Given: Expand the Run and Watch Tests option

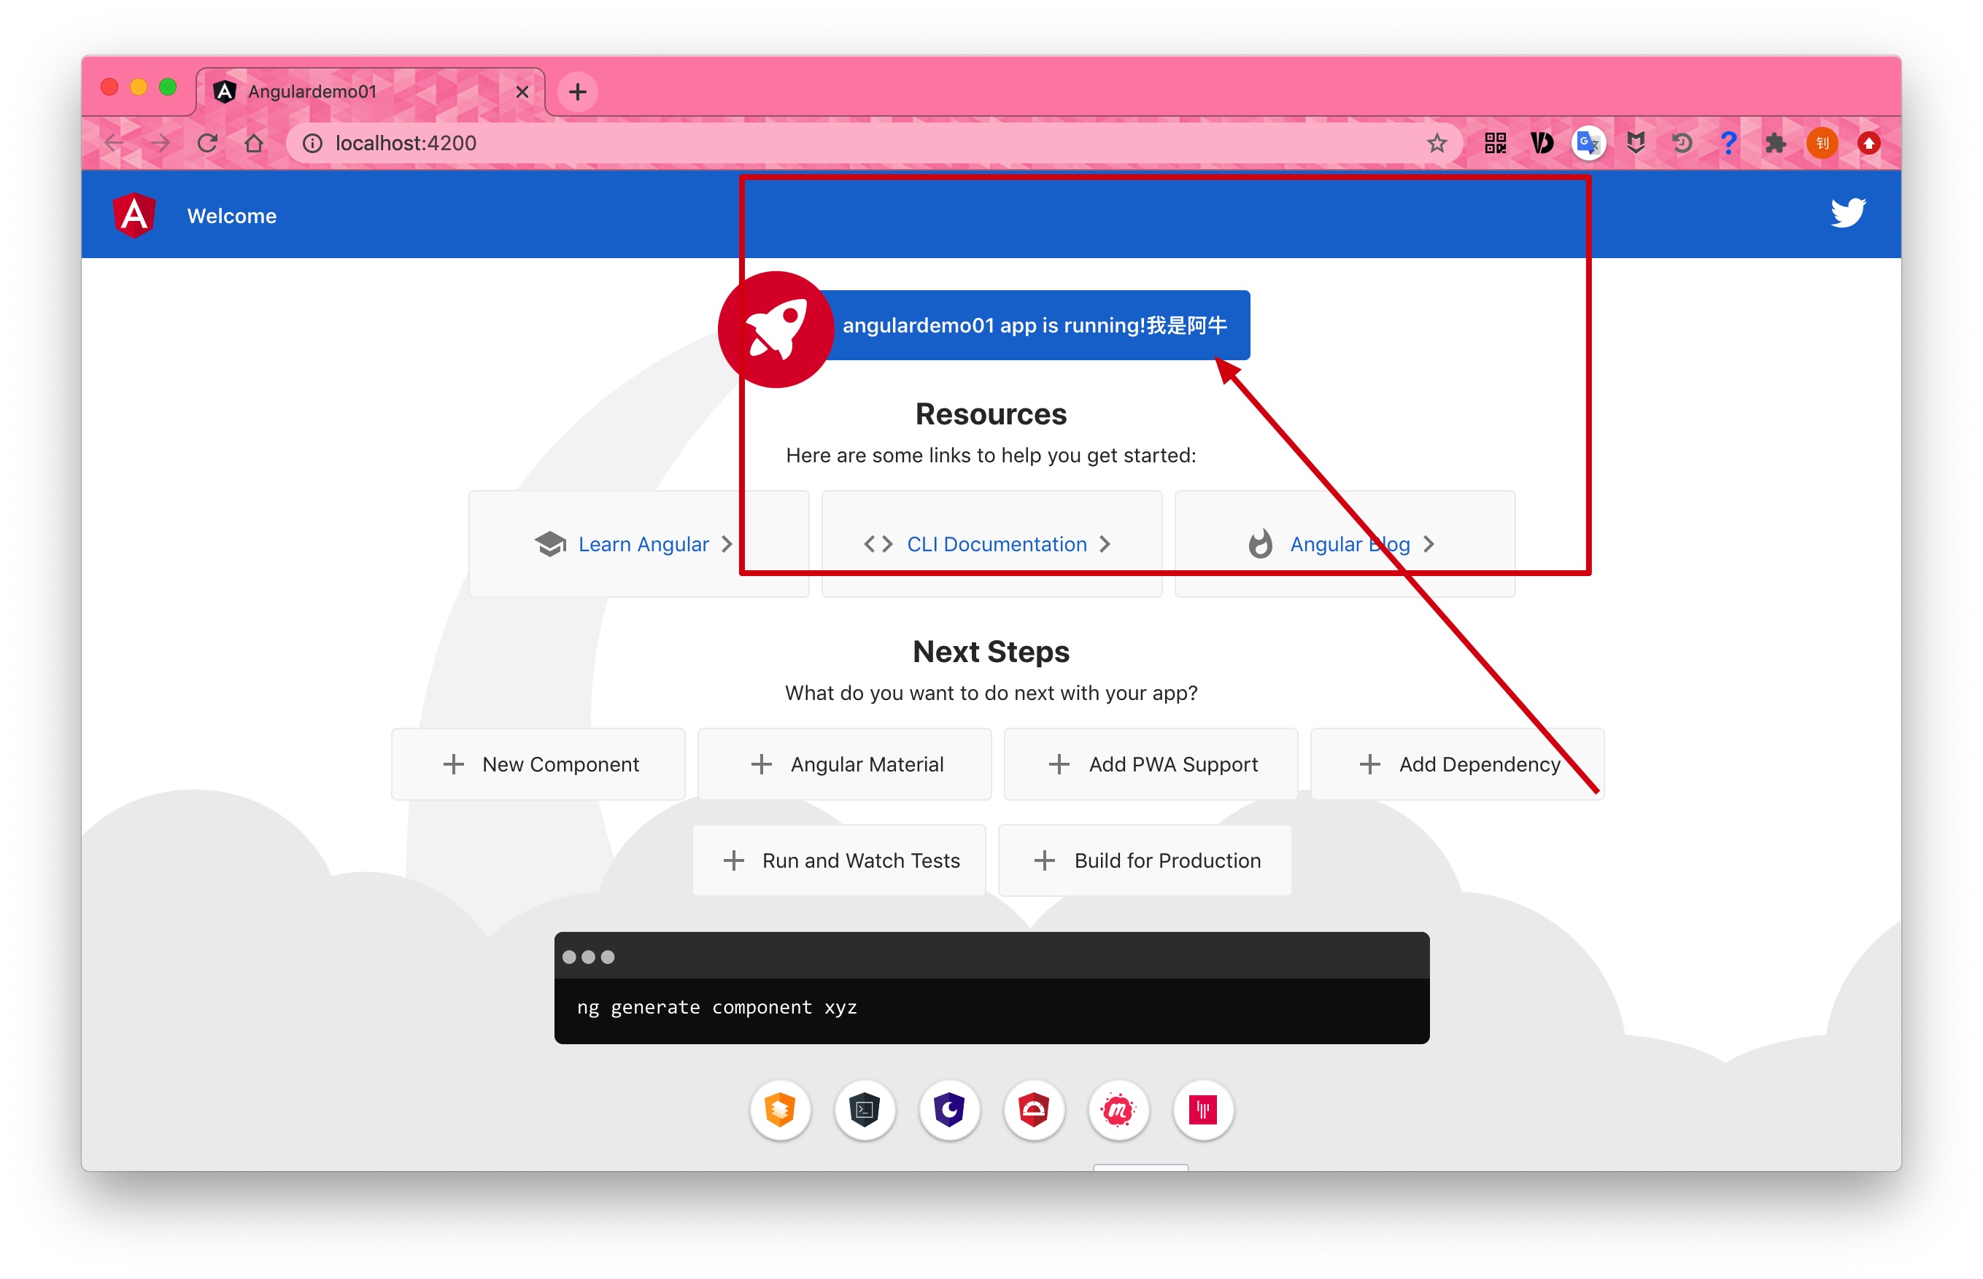Looking at the screenshot, I should point(841,860).
